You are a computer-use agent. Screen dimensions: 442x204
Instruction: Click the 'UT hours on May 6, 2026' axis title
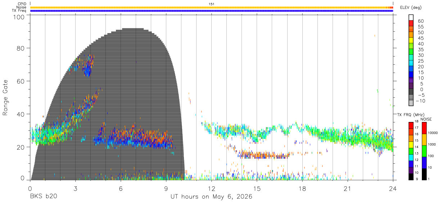pyautogui.click(x=211, y=197)
